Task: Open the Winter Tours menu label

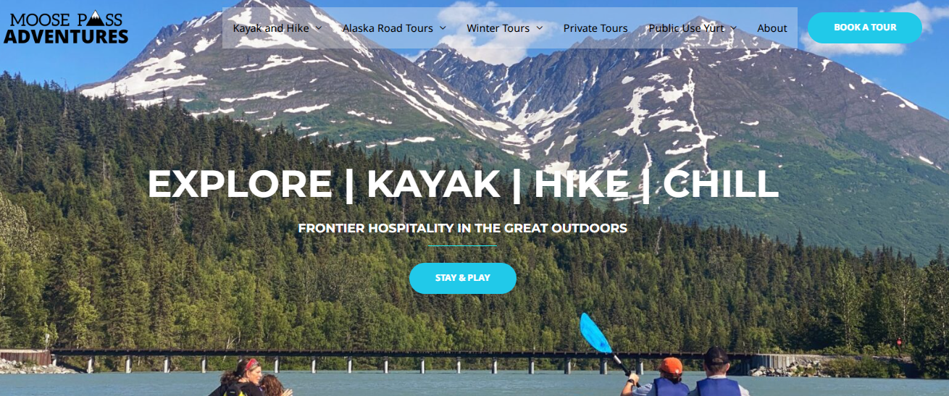Action: (498, 28)
